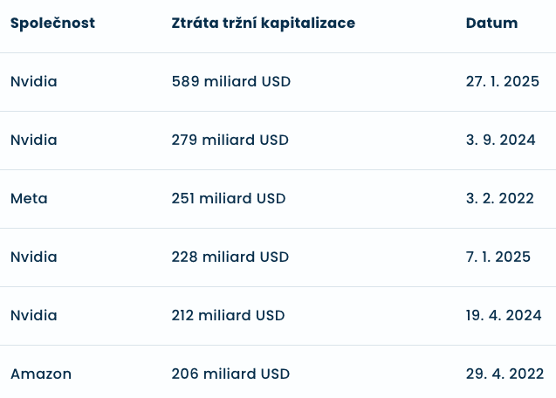This screenshot has height=398, width=556.
Task: Click the date 3. 2. 2022
Action: tap(499, 199)
